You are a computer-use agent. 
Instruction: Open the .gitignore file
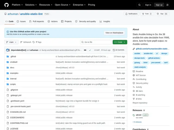click(14, 90)
